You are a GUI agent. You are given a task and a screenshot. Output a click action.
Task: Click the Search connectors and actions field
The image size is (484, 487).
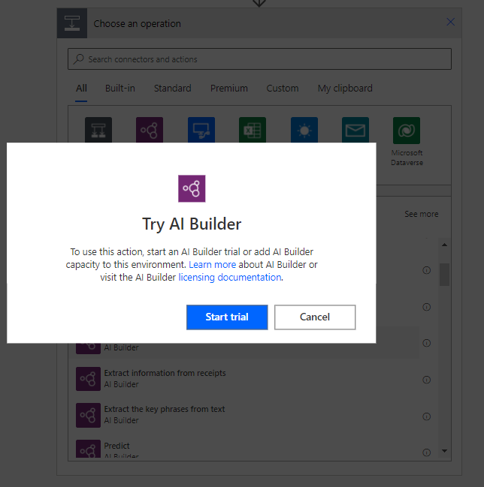(259, 59)
